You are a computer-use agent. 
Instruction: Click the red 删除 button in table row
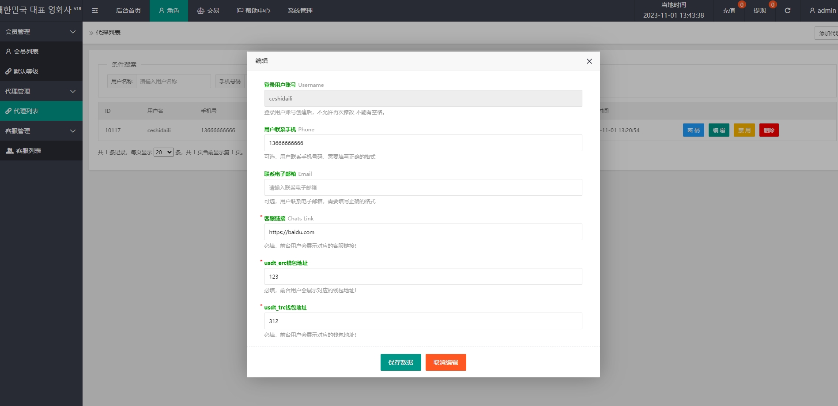point(769,130)
